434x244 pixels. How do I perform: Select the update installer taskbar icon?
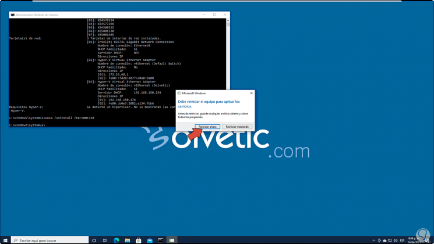172,241
